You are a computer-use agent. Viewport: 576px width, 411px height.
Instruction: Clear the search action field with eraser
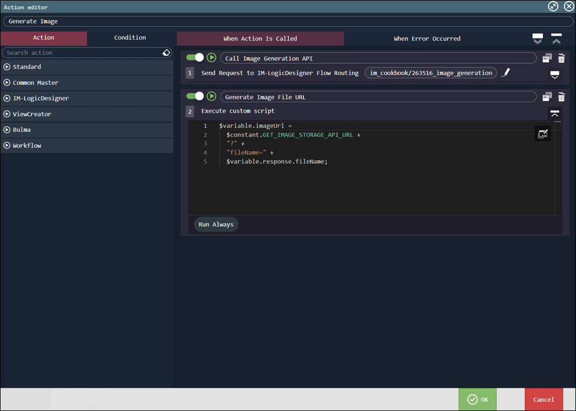point(166,52)
